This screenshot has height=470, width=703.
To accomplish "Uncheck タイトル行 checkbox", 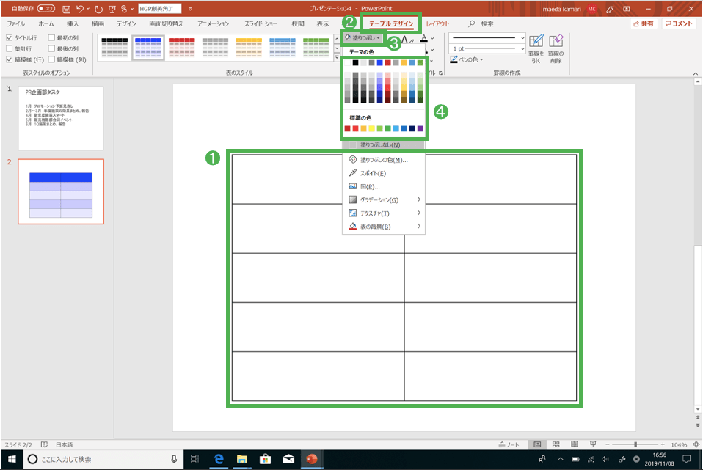I will pos(10,37).
